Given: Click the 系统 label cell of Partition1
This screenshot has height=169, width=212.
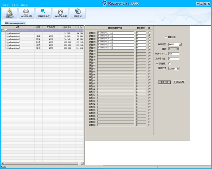Looking at the screenshot, I should (38, 36).
